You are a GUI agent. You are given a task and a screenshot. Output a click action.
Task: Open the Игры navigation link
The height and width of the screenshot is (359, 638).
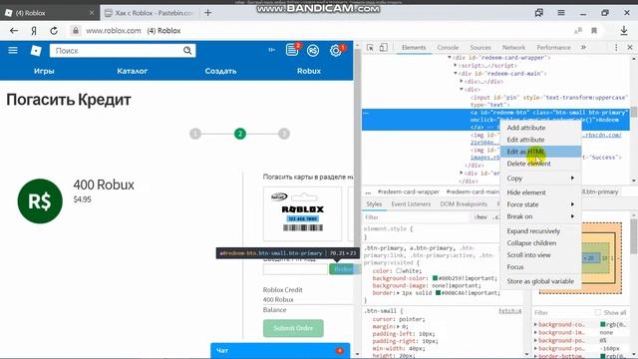click(44, 71)
